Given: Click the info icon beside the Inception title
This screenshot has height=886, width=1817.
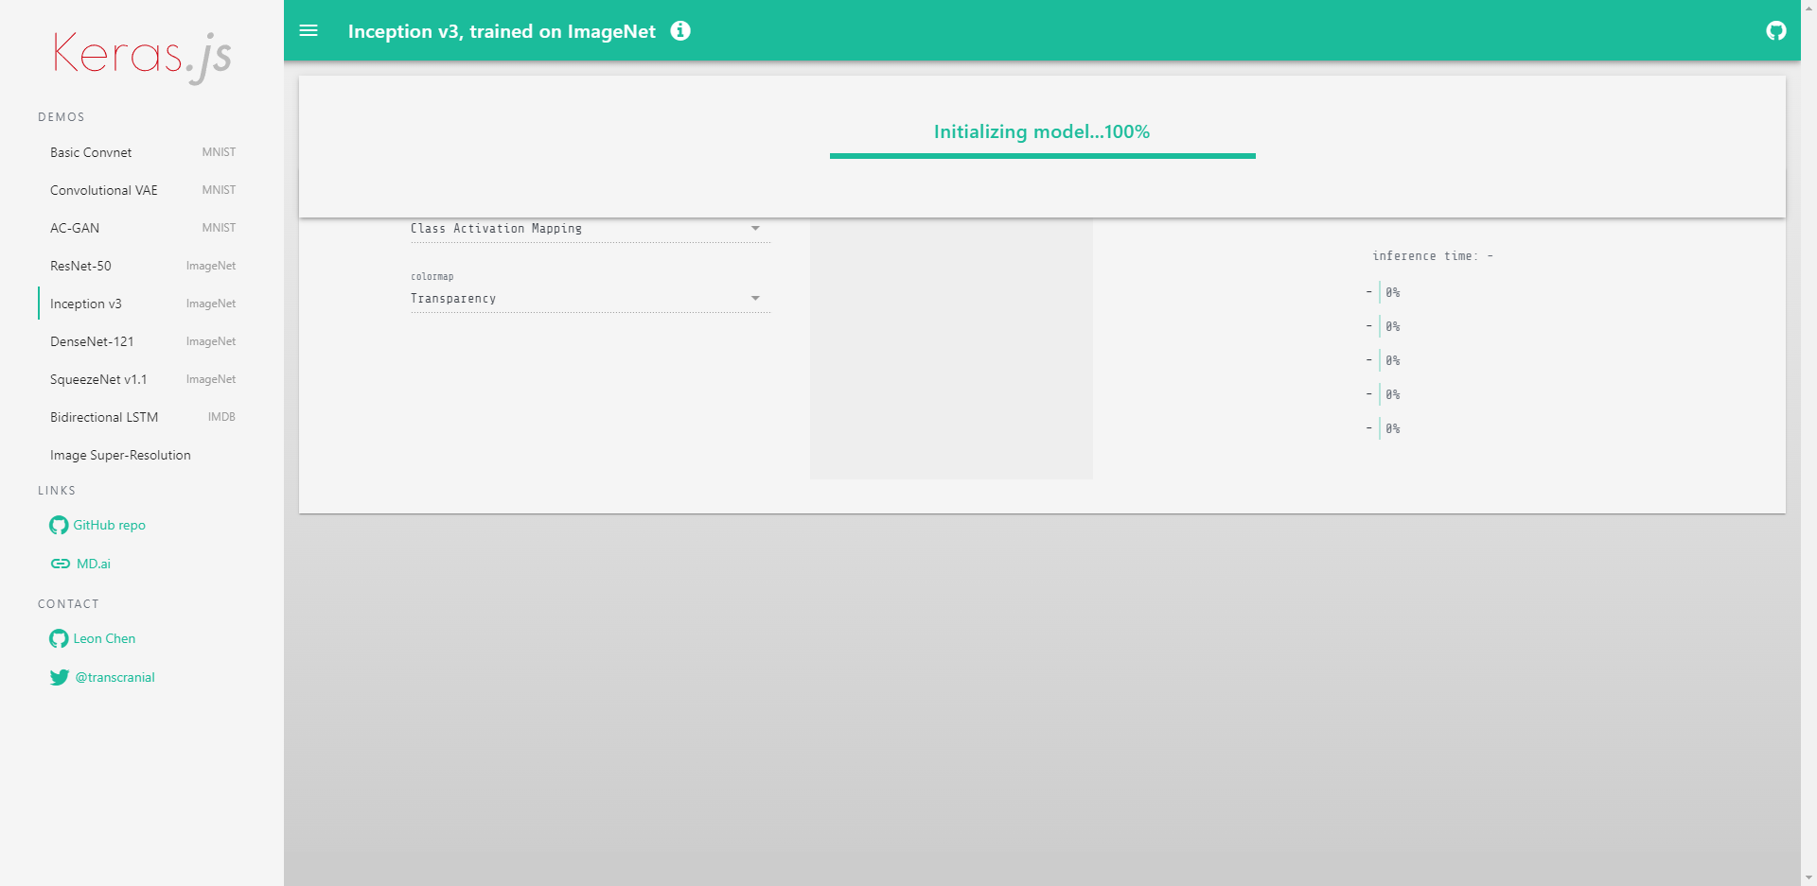Looking at the screenshot, I should pyautogui.click(x=680, y=30).
